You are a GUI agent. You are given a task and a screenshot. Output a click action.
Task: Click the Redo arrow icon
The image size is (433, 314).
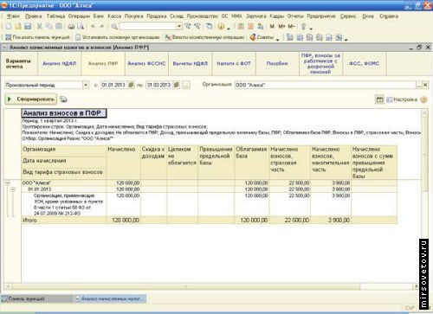pos(101,27)
